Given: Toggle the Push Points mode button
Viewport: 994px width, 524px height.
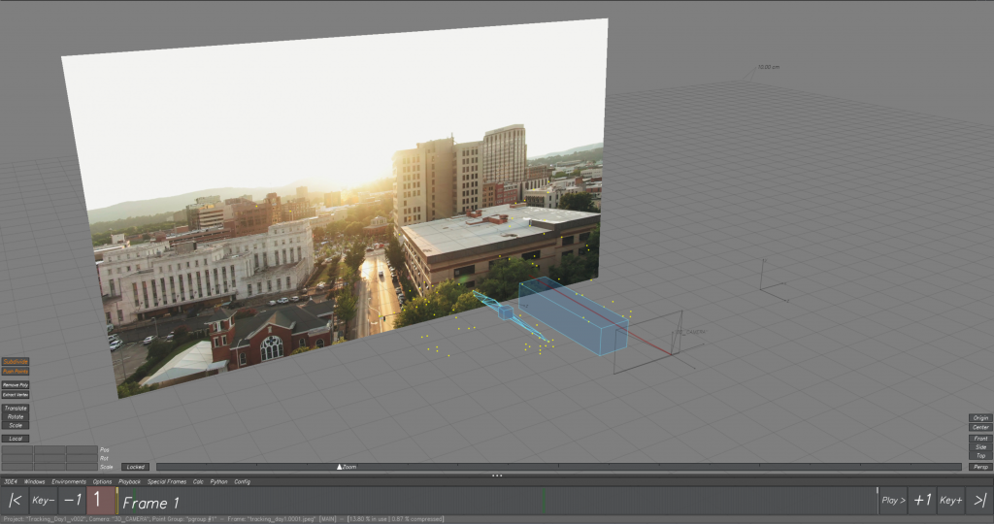Looking at the screenshot, I should 16,372.
